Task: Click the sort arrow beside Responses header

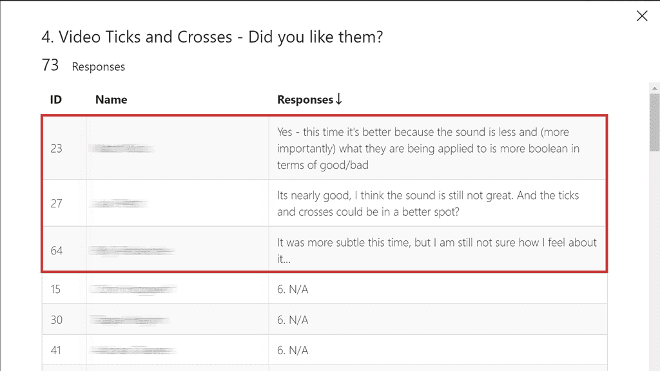Action: [x=339, y=99]
